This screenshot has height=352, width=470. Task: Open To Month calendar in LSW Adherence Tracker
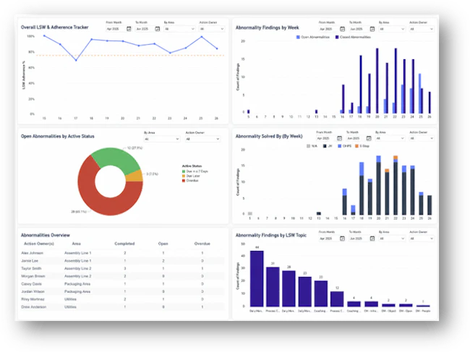click(x=158, y=29)
